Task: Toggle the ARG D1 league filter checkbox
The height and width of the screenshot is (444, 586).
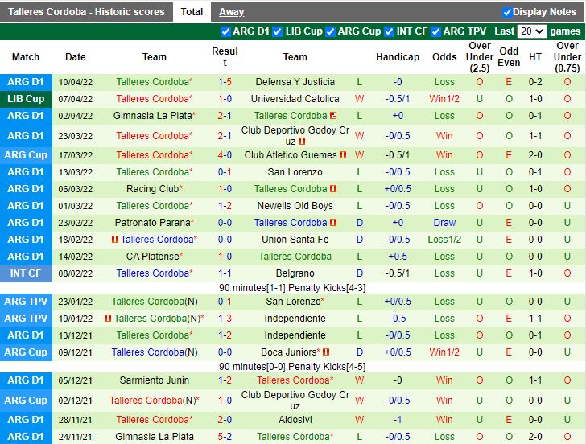Action: [226, 31]
